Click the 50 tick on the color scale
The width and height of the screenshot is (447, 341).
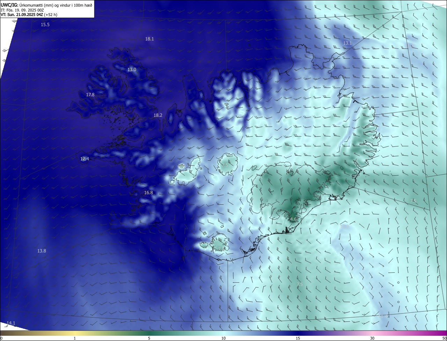pyautogui.click(x=444, y=338)
